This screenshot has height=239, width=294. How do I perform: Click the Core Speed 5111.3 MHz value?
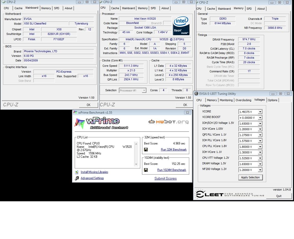tap(131, 66)
